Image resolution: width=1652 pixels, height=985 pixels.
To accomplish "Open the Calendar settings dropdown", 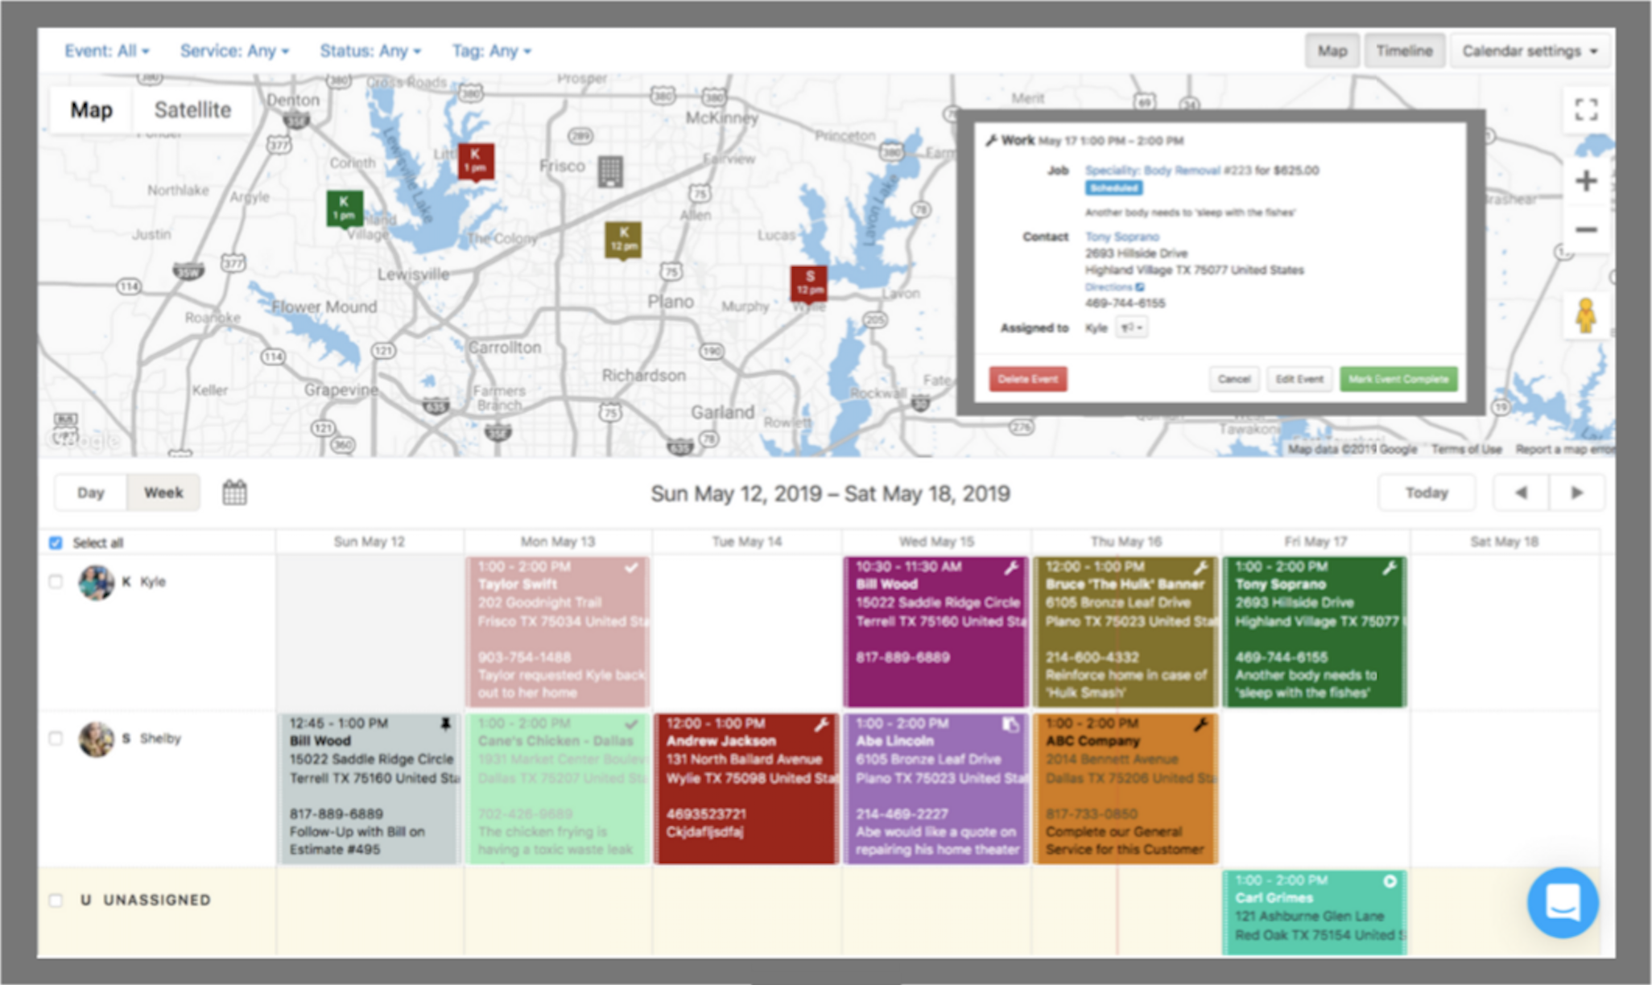I will coord(1529,51).
